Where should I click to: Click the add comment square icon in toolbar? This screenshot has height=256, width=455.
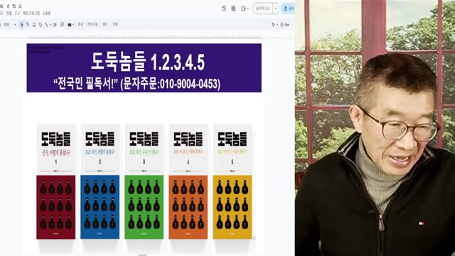pyautogui.click(x=62, y=25)
